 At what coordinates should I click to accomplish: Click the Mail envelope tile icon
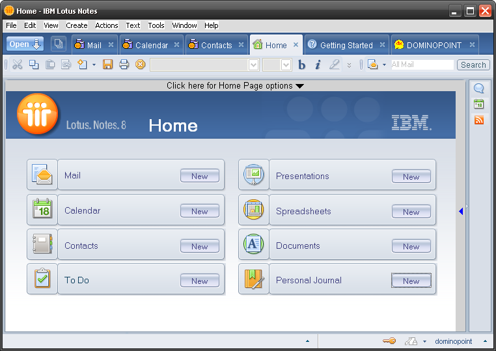tap(42, 175)
